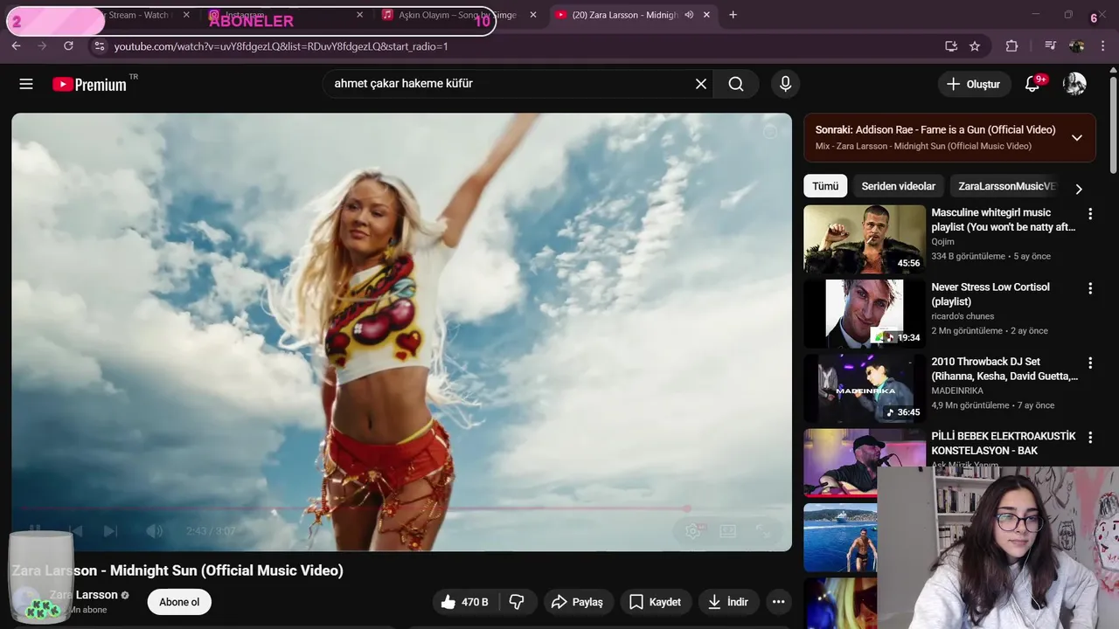Like the video with thumbs up
The width and height of the screenshot is (1119, 629).
pos(464,602)
